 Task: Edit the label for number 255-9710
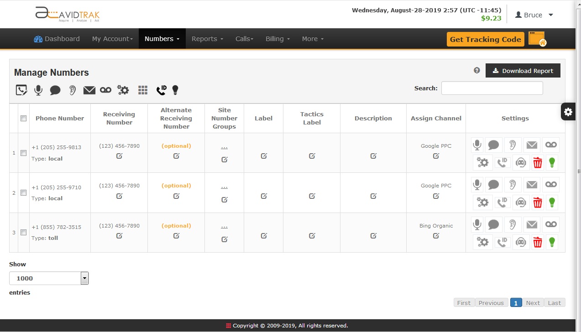[264, 196]
